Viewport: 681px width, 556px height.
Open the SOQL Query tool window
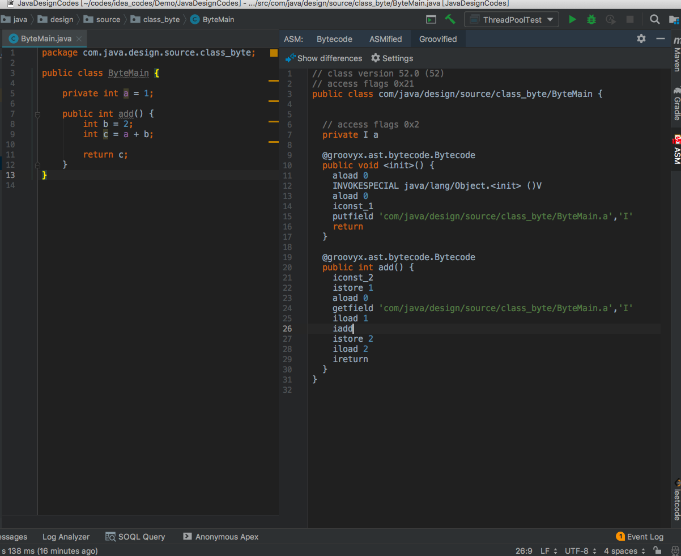tap(135, 537)
